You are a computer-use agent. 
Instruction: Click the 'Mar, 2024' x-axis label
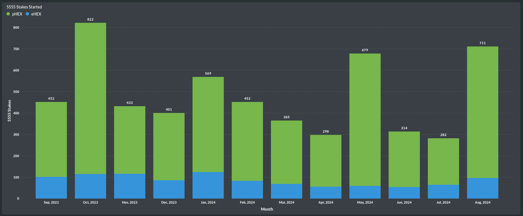click(286, 202)
